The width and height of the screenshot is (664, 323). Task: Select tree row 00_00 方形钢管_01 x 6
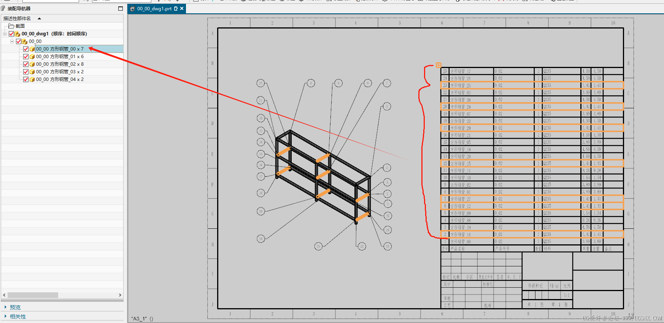pos(60,57)
